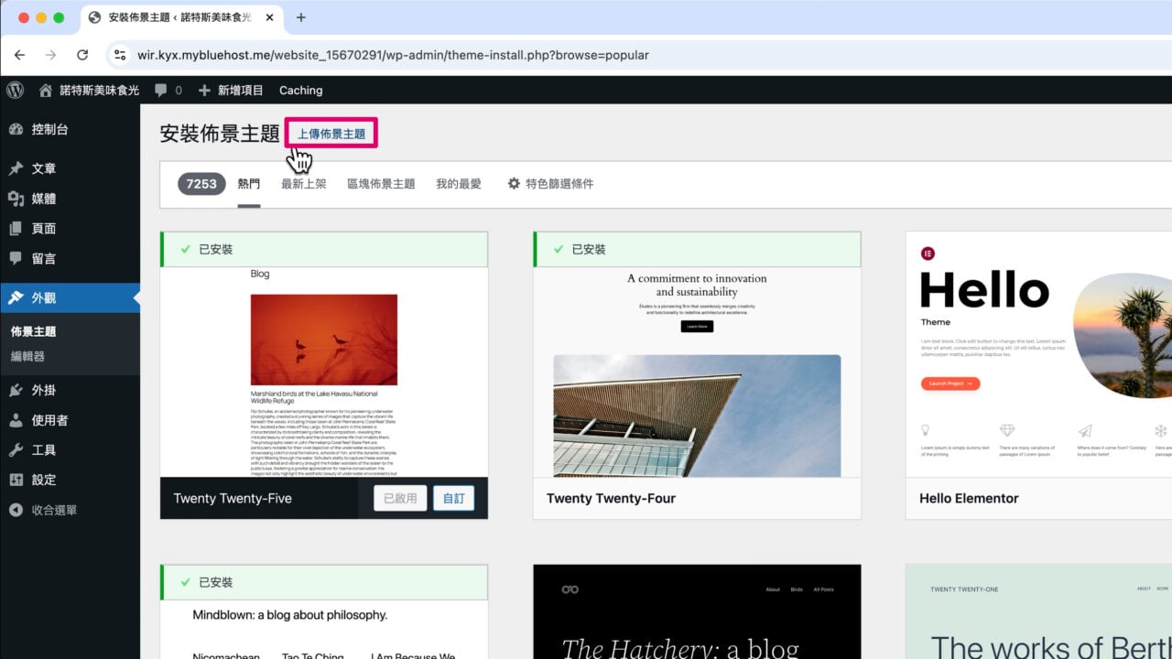Open The Hatchery dark theme thumbnail

click(698, 611)
